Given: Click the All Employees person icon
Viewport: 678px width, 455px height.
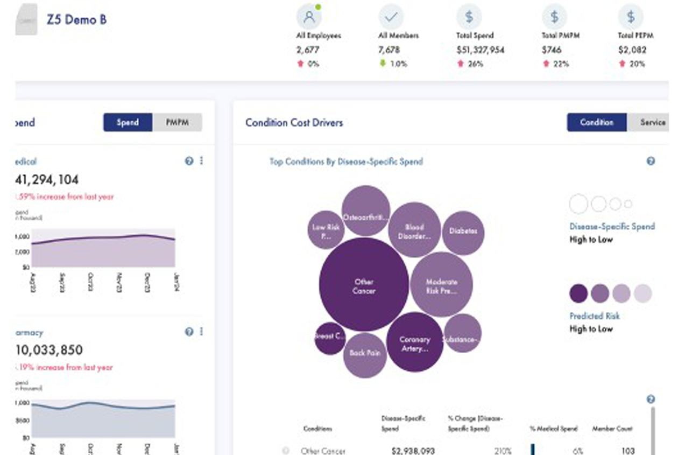Looking at the screenshot, I should pyautogui.click(x=309, y=17).
